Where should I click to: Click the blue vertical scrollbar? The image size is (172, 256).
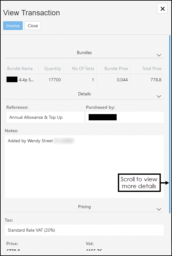tap(170, 124)
